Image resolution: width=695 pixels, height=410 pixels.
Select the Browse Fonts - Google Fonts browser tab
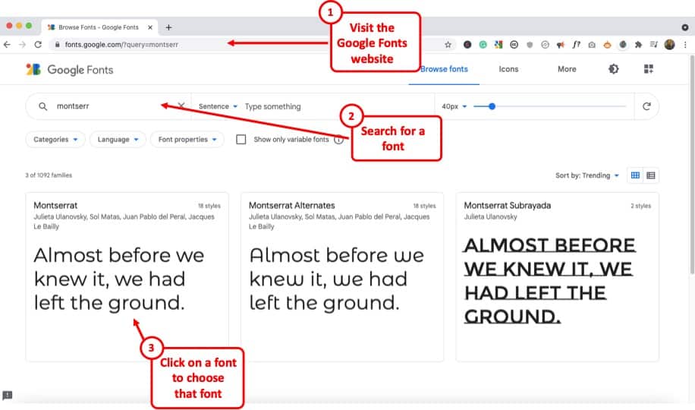[99, 27]
